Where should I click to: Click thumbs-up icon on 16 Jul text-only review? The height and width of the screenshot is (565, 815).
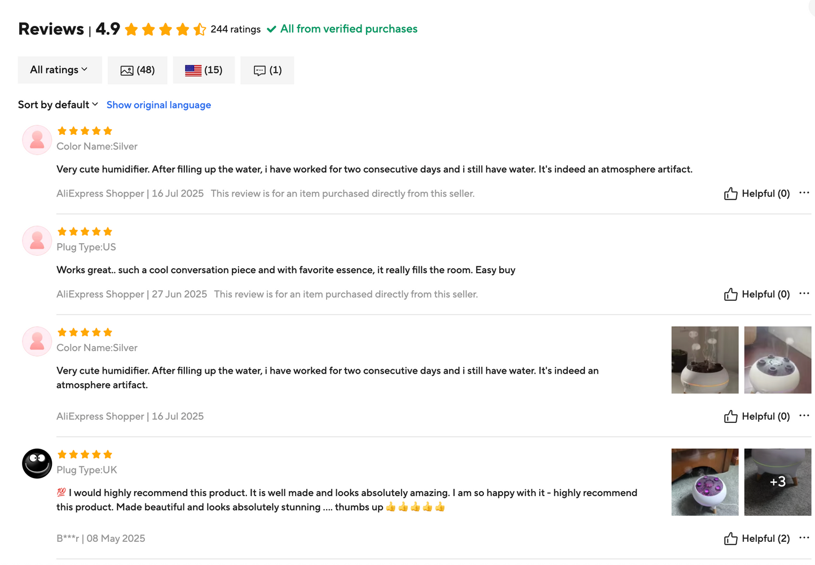coord(730,194)
